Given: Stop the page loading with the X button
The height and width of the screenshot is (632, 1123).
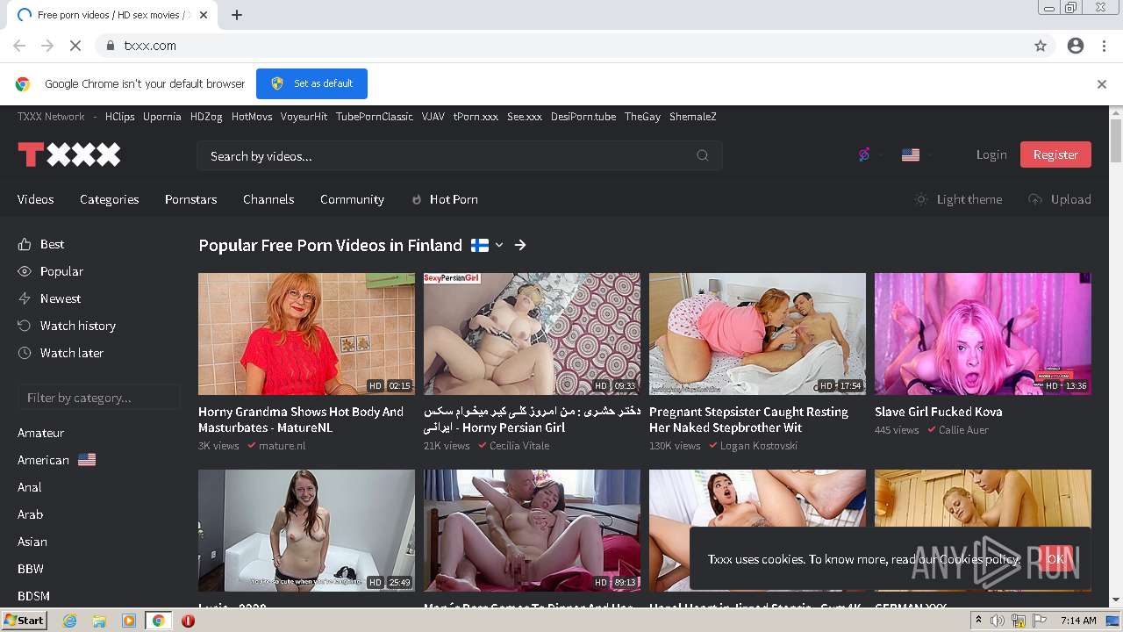Looking at the screenshot, I should (x=75, y=46).
